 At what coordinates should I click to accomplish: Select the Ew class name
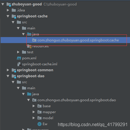pyautogui.click(x=45, y=124)
